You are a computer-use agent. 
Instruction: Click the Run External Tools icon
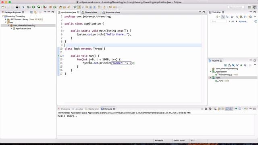click(x=44, y=7)
